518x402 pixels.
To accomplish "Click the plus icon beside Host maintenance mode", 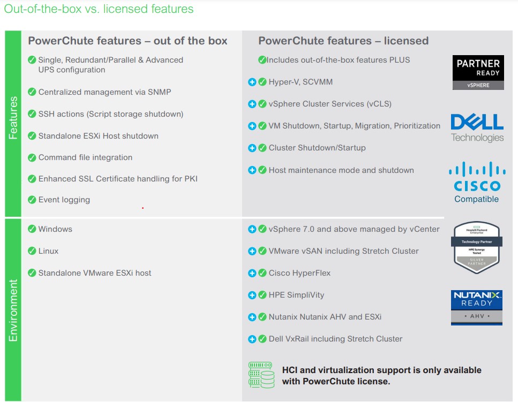I will tap(252, 170).
